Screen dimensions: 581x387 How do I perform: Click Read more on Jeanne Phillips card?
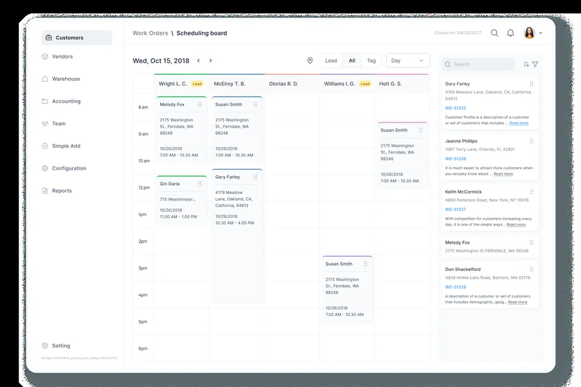(503, 174)
